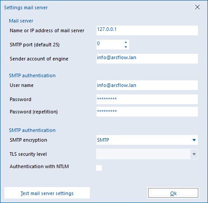Click into the Password field
The width and height of the screenshot is (208, 203).
point(147,99)
